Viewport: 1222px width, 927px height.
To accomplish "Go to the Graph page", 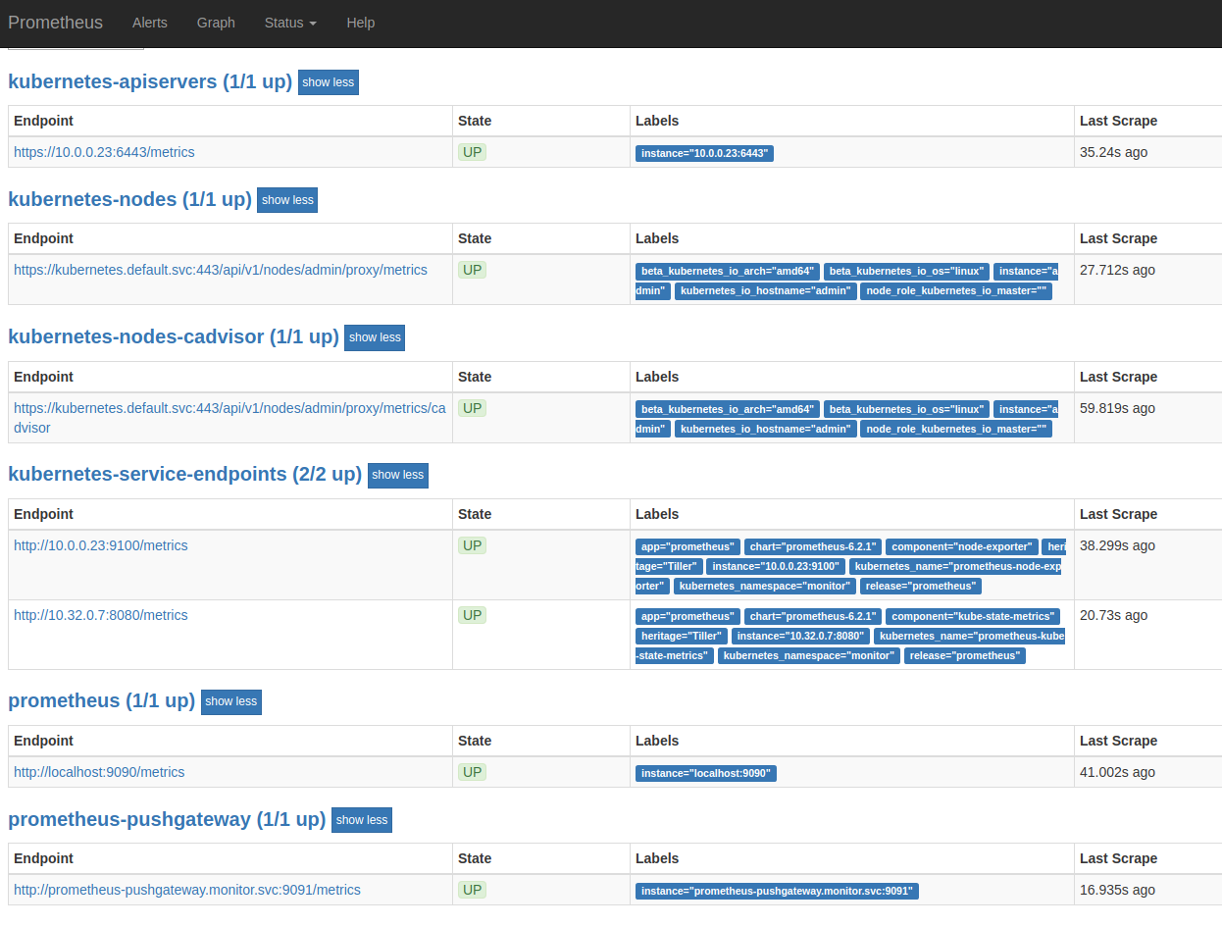I will point(216,23).
